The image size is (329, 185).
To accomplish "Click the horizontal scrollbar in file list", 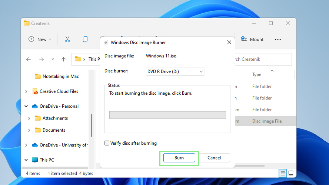I will [250, 166].
